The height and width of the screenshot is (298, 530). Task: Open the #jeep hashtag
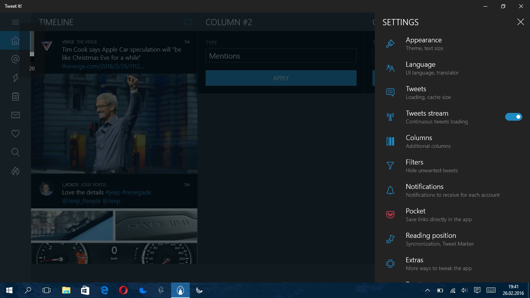click(x=113, y=192)
